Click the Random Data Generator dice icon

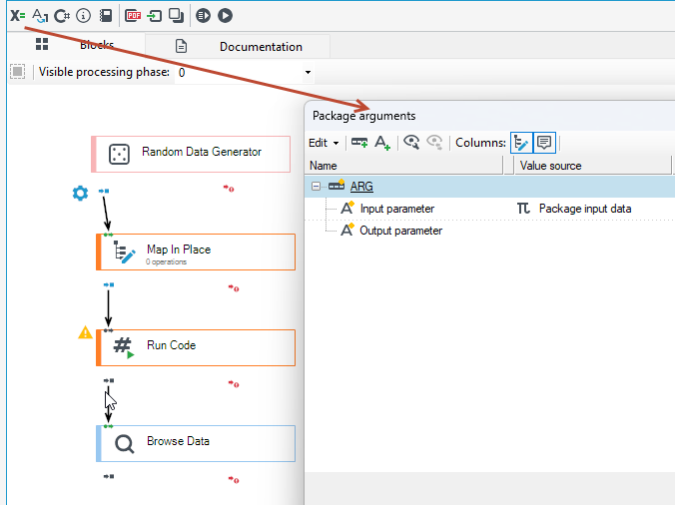coord(119,155)
